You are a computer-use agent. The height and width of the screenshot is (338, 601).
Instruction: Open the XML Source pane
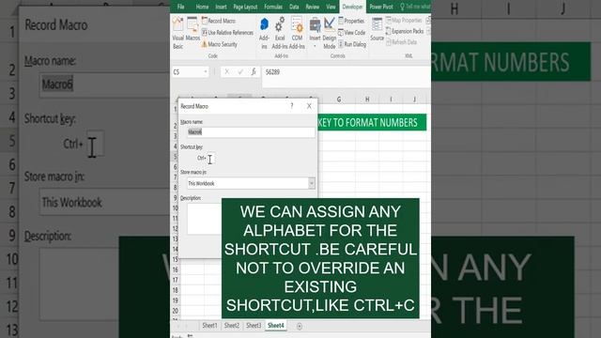pyautogui.click(x=377, y=29)
